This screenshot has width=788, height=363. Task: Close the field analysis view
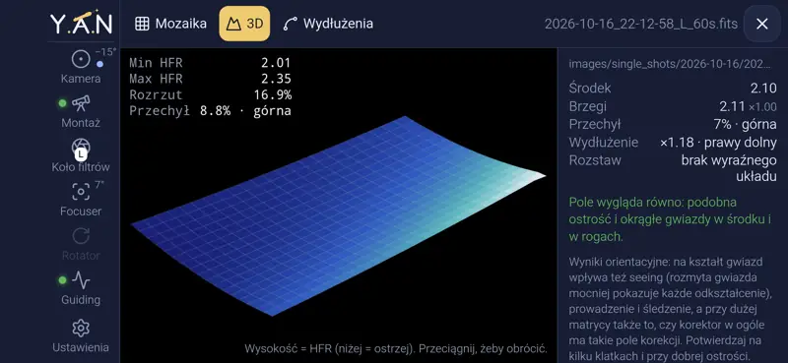tap(761, 24)
